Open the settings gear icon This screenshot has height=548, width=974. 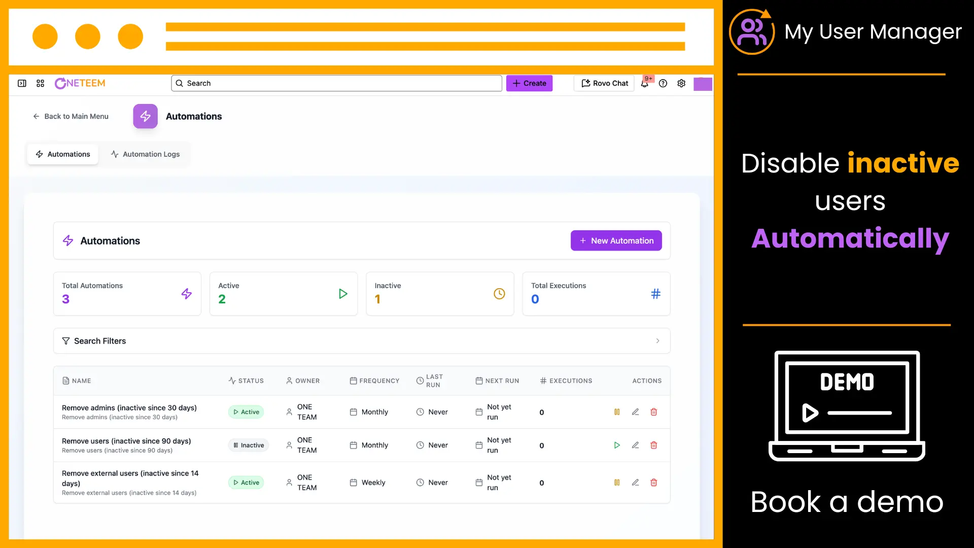pyautogui.click(x=681, y=83)
